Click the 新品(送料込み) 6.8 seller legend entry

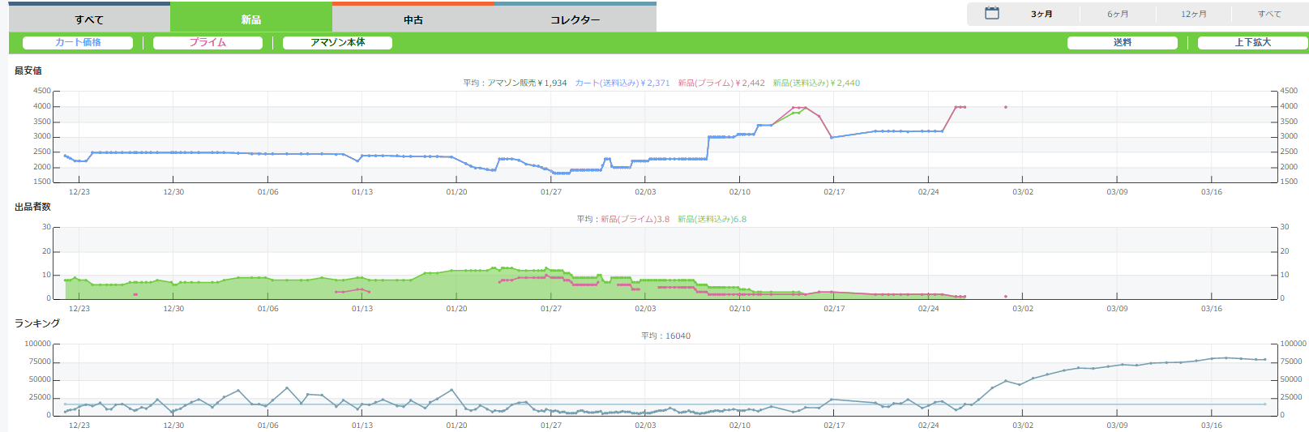[712, 220]
